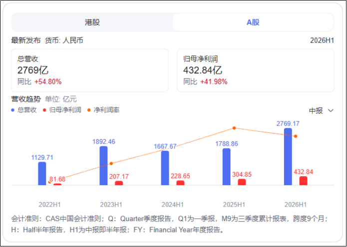Toggle the 净利润率 legend series
Screen dimensions: 347x247
click(x=103, y=110)
